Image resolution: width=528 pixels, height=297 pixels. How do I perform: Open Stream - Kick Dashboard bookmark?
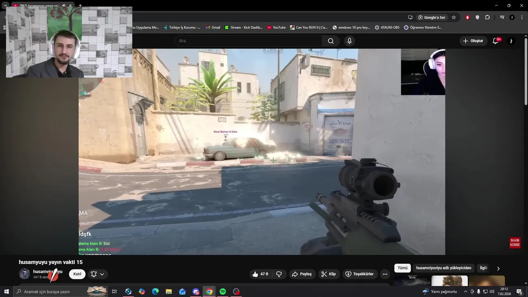click(x=243, y=28)
